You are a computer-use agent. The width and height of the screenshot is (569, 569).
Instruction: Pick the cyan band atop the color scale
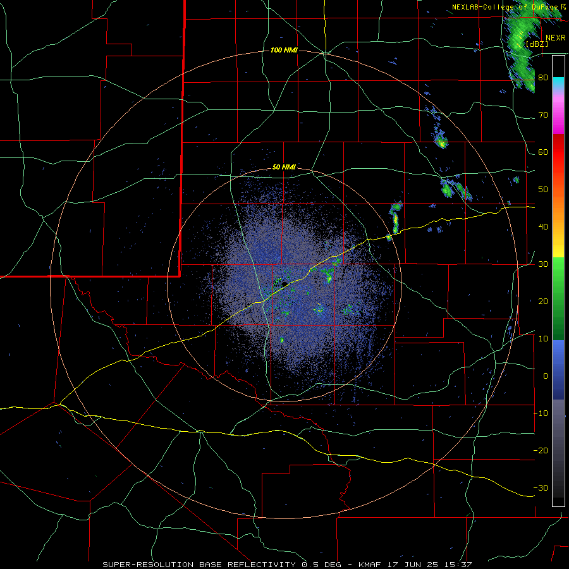point(558,83)
